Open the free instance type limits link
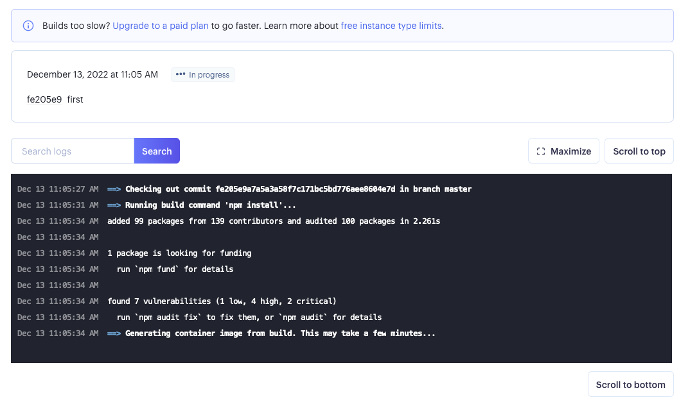Image resolution: width=681 pixels, height=404 pixels. tap(391, 26)
